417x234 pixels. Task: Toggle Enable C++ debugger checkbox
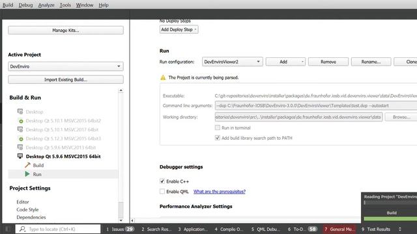(162, 181)
